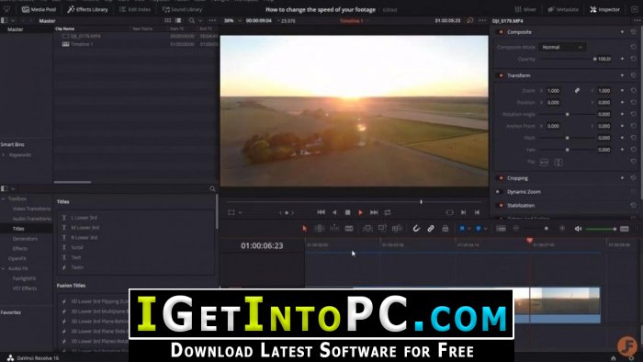Open the Mixer panel
The width and height of the screenshot is (643, 362).
click(525, 9)
